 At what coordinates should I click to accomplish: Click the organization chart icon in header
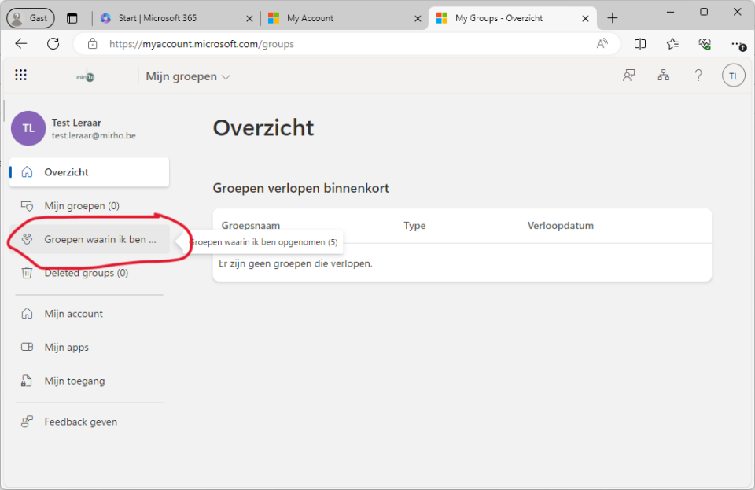[664, 76]
